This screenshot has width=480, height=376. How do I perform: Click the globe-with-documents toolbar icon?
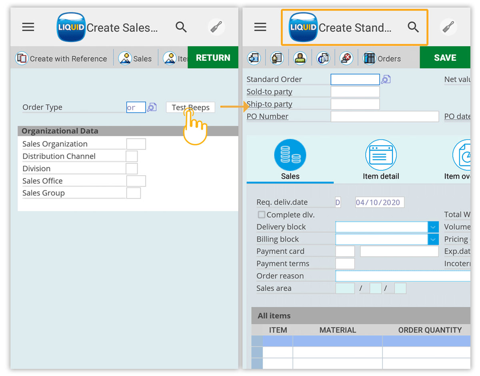tap(323, 58)
